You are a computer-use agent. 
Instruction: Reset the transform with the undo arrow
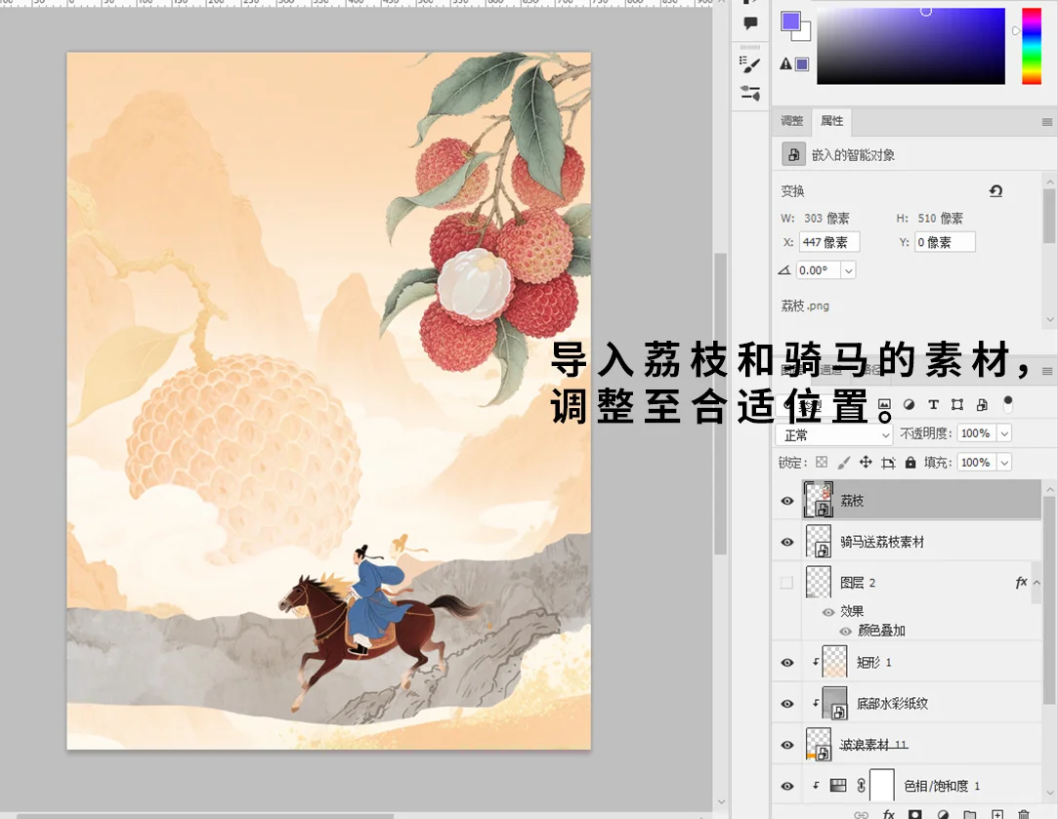995,190
